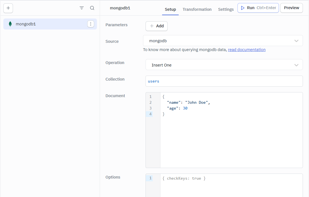The image size is (309, 197).
Task: Open the query filter icon
Action: coord(81,8)
